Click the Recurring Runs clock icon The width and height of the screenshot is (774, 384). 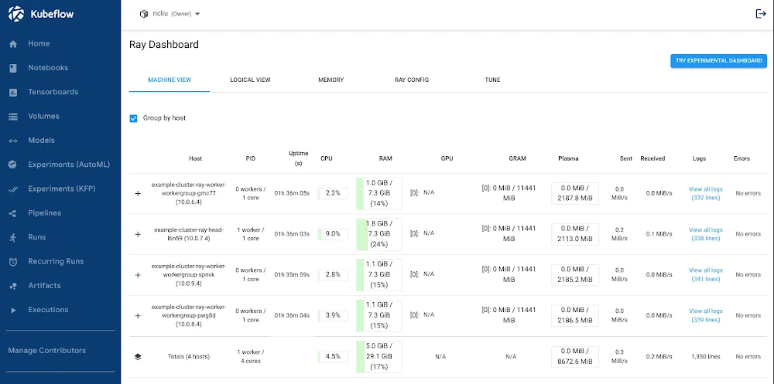pos(13,262)
